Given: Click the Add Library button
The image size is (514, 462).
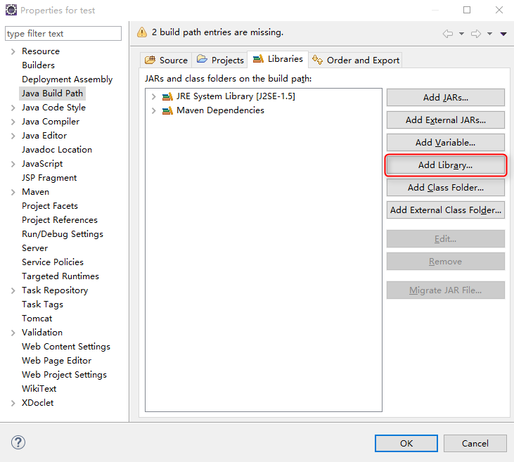Looking at the screenshot, I should (x=446, y=165).
